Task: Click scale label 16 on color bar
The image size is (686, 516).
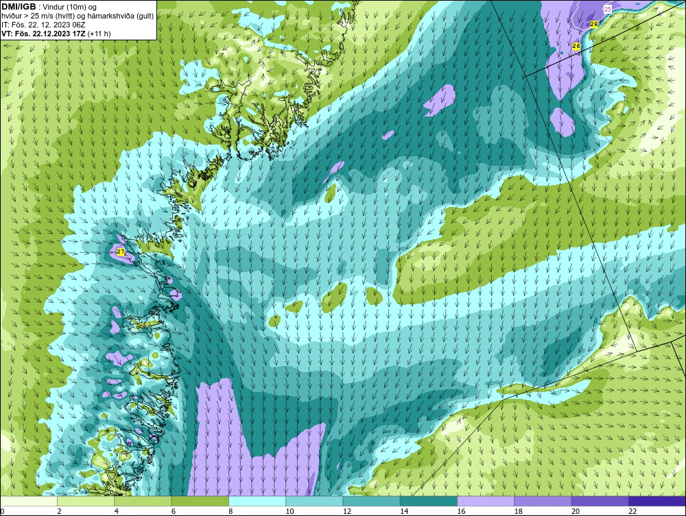Action: tap(461, 512)
